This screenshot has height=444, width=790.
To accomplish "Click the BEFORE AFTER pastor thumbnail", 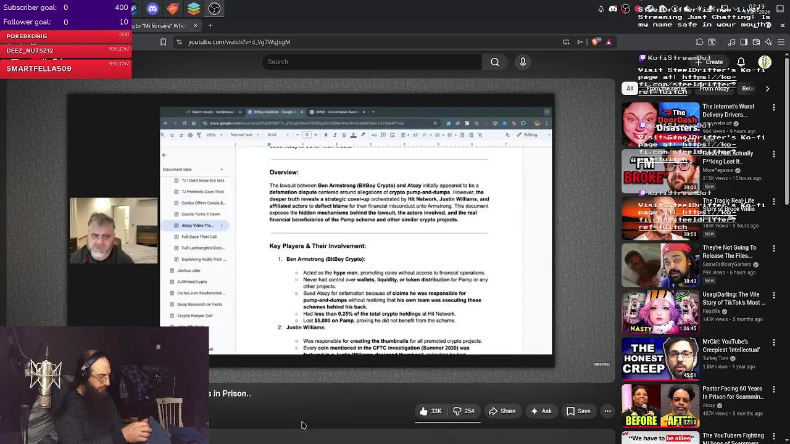I will tap(660, 406).
